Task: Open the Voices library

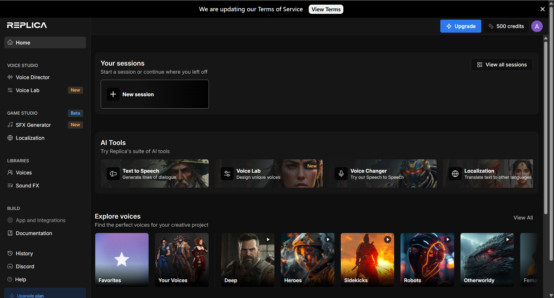Action: click(45, 172)
